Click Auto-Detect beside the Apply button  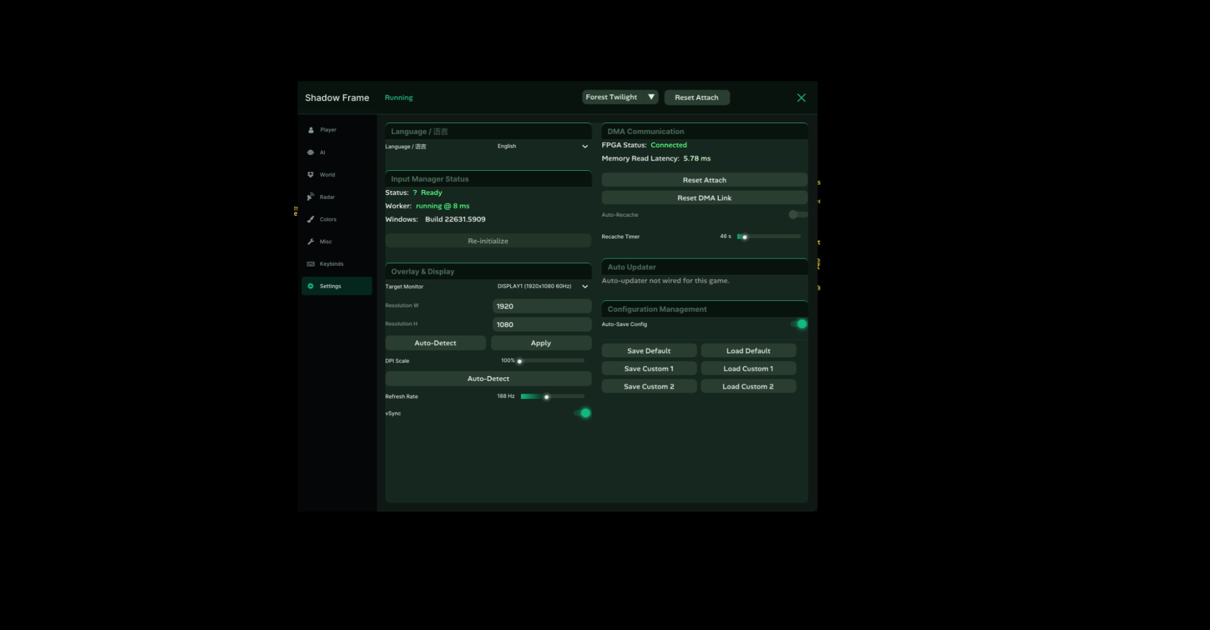click(x=435, y=343)
